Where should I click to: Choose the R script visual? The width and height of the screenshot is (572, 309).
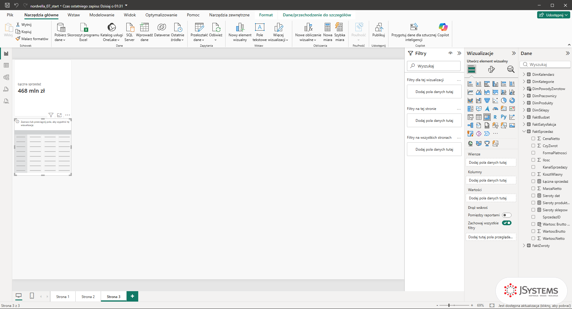[495, 117]
